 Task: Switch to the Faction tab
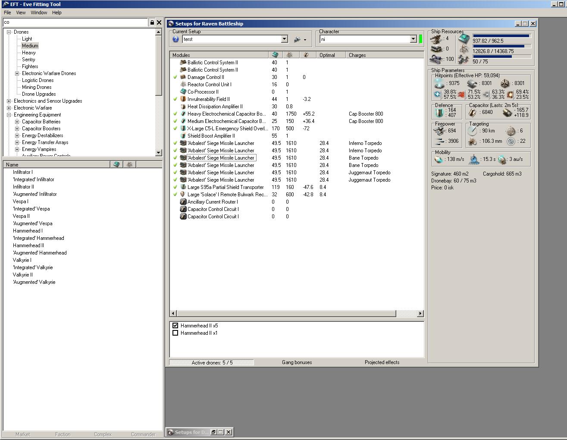coord(63,434)
